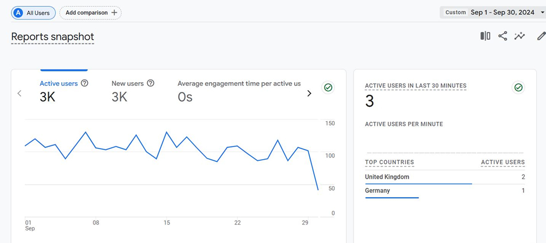
Task: Click the 100 y-axis label
Action: (330, 156)
